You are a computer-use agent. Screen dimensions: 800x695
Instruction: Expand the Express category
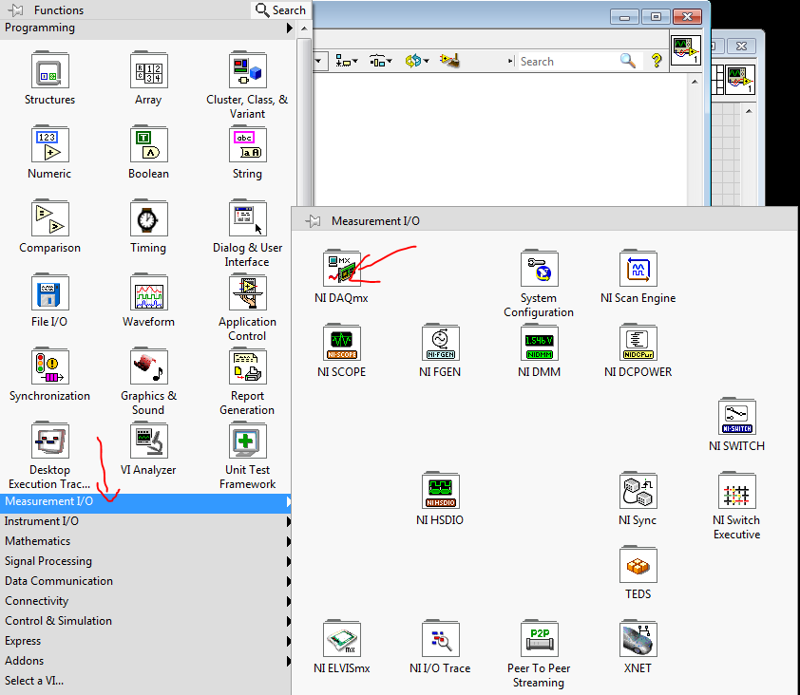[x=145, y=641]
